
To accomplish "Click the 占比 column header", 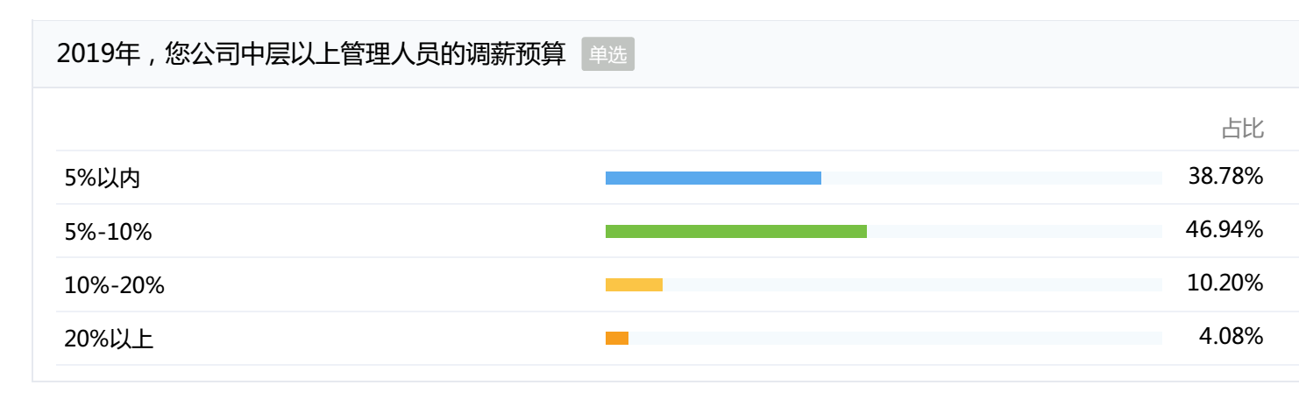I will click(x=1243, y=129).
